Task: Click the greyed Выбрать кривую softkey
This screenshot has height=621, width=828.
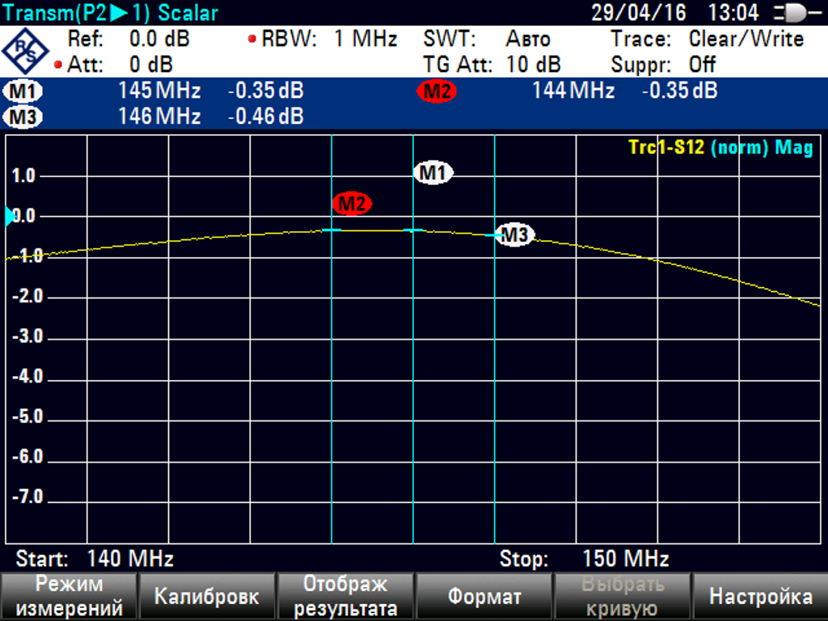Action: click(x=622, y=596)
